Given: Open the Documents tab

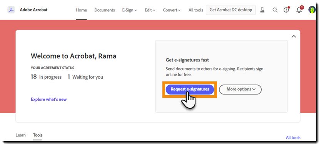Looking at the screenshot, I should (105, 10).
